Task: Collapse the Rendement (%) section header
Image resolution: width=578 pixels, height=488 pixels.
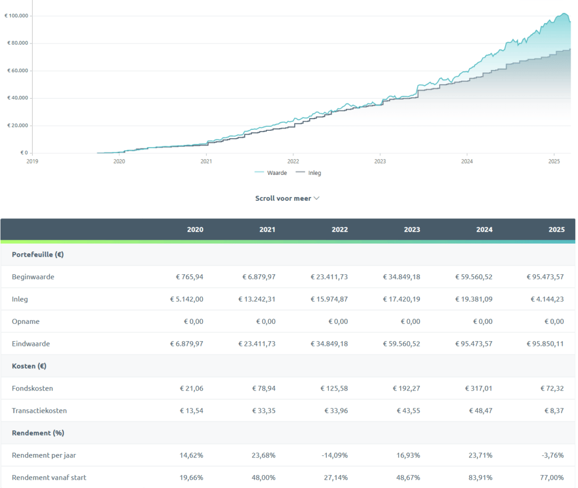Action: click(x=37, y=433)
